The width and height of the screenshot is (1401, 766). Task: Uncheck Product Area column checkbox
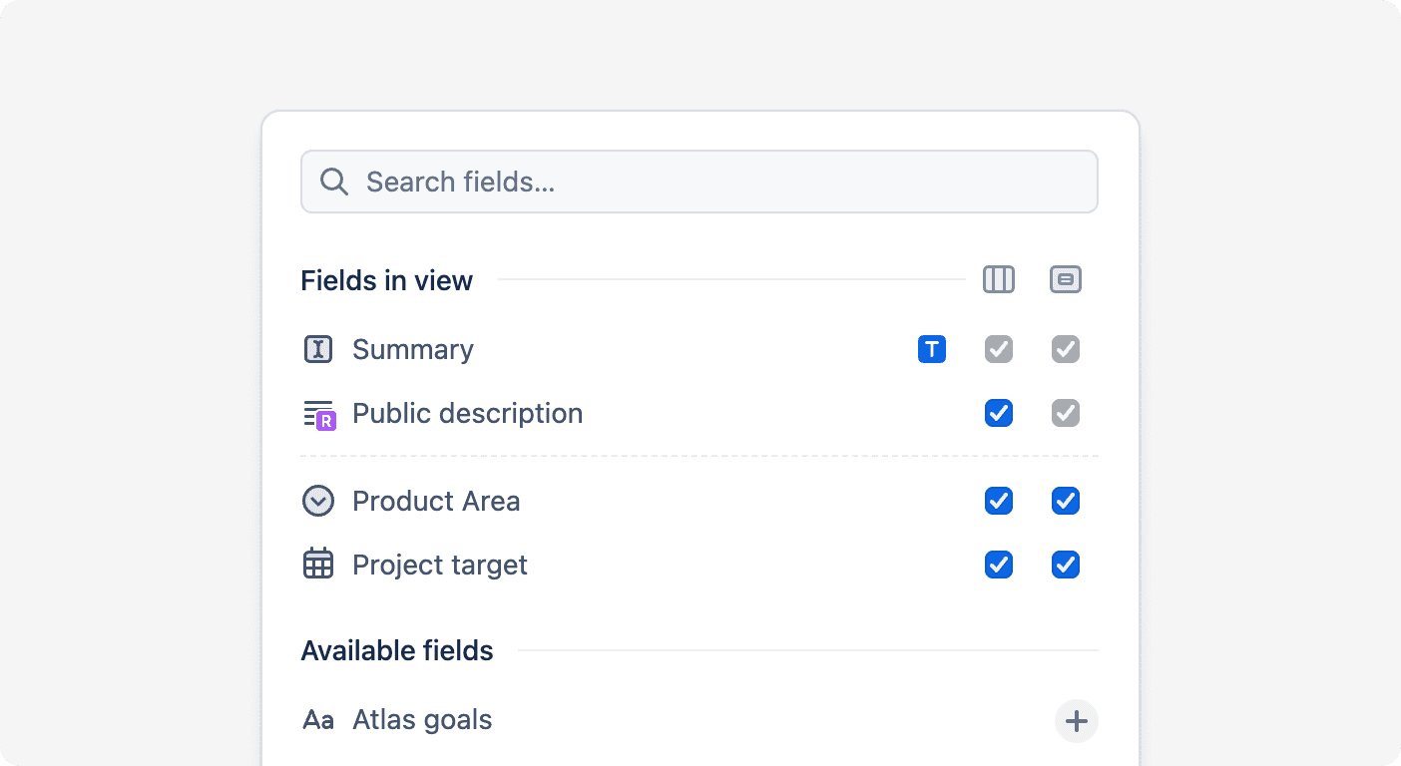click(999, 501)
